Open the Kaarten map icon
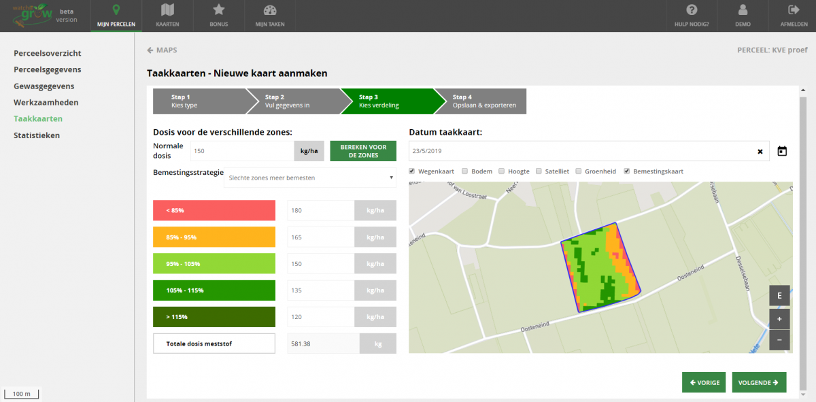816x402 pixels. (167, 10)
